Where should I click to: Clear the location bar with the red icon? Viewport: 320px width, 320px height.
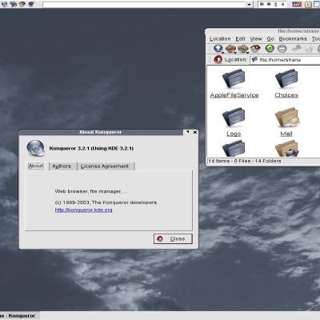[218, 59]
